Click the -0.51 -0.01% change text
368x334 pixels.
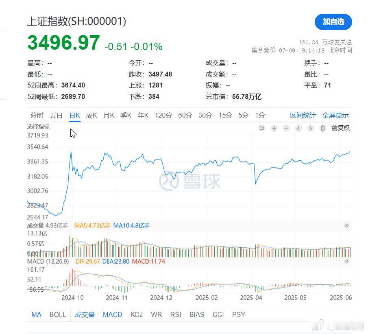pyautogui.click(x=133, y=46)
